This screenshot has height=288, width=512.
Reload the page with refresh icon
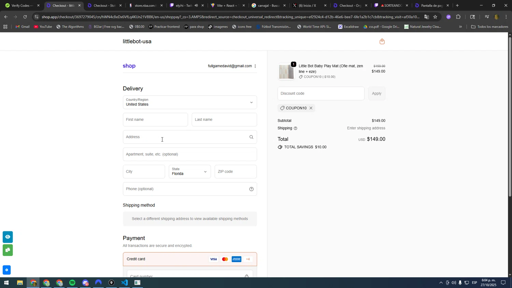pyautogui.click(x=25, y=17)
